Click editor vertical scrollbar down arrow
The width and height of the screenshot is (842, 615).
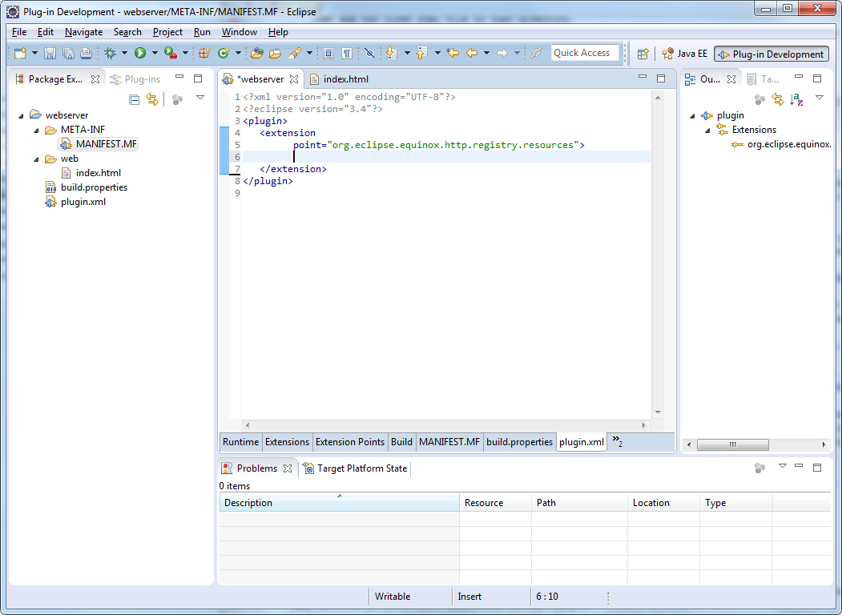658,412
